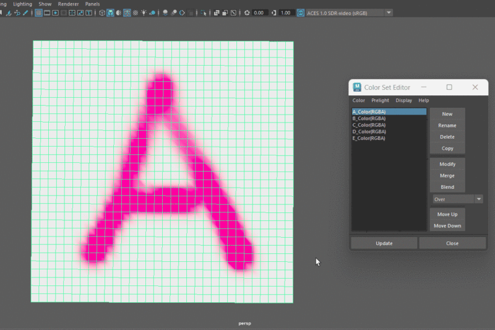The height and width of the screenshot is (330, 495).
Task: Toggle the viewport grid display icon
Action: [x=38, y=12]
